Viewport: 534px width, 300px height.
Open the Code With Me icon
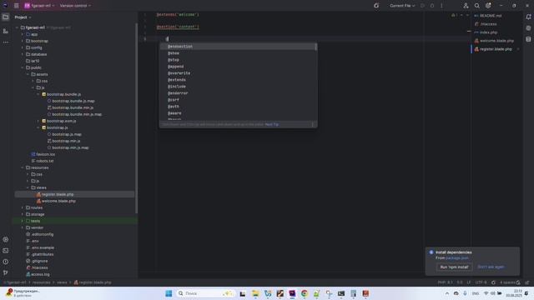[x=466, y=6]
